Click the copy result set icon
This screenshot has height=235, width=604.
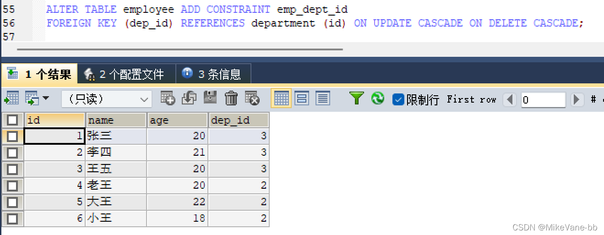[x=32, y=98]
